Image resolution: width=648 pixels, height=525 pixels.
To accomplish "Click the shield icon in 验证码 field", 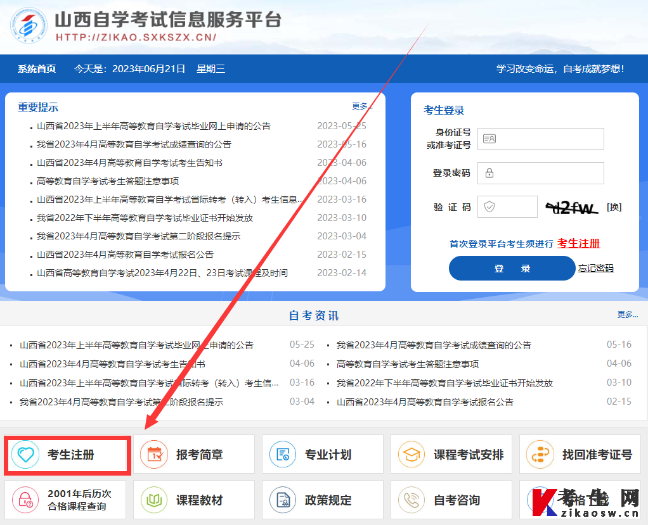I will coord(489,206).
